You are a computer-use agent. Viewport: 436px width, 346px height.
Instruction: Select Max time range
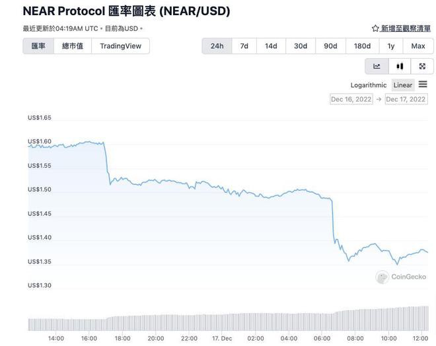(418, 46)
